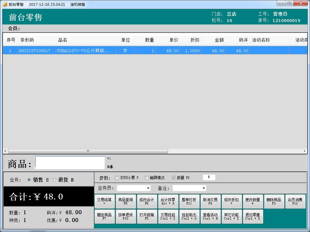Image resolution: width=310 pixels, height=232 pixels.
Task: Click the 交易挂起 button
Action: coord(168,216)
